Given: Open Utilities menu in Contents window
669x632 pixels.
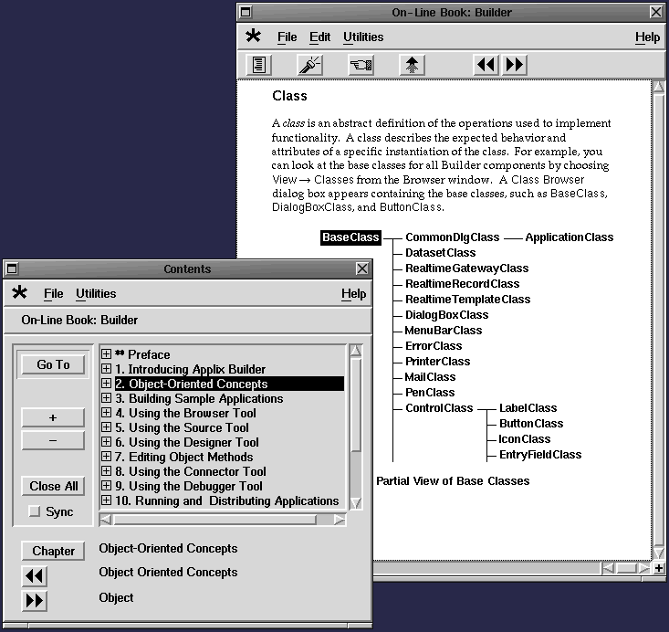Looking at the screenshot, I should (96, 294).
